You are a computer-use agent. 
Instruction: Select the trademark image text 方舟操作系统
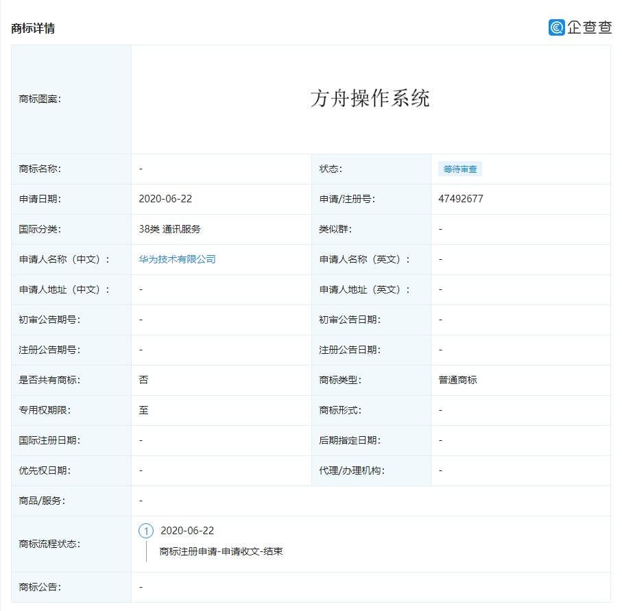(370, 98)
